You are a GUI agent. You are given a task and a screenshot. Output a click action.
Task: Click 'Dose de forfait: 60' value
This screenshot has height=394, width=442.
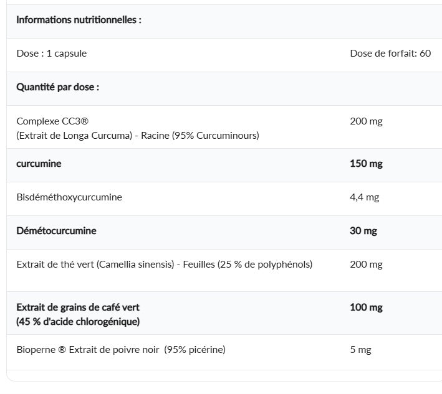390,54
